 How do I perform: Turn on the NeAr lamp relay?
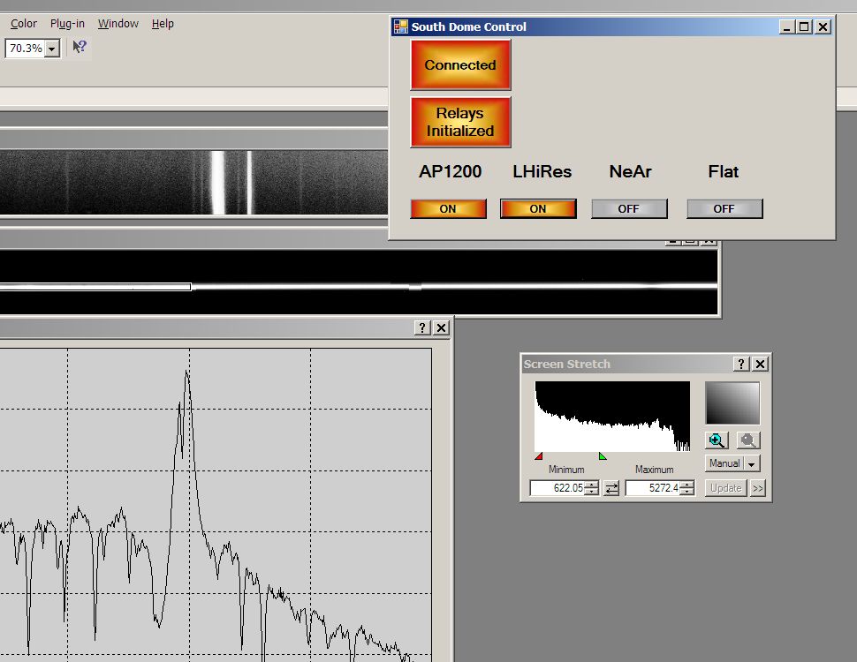coord(629,208)
